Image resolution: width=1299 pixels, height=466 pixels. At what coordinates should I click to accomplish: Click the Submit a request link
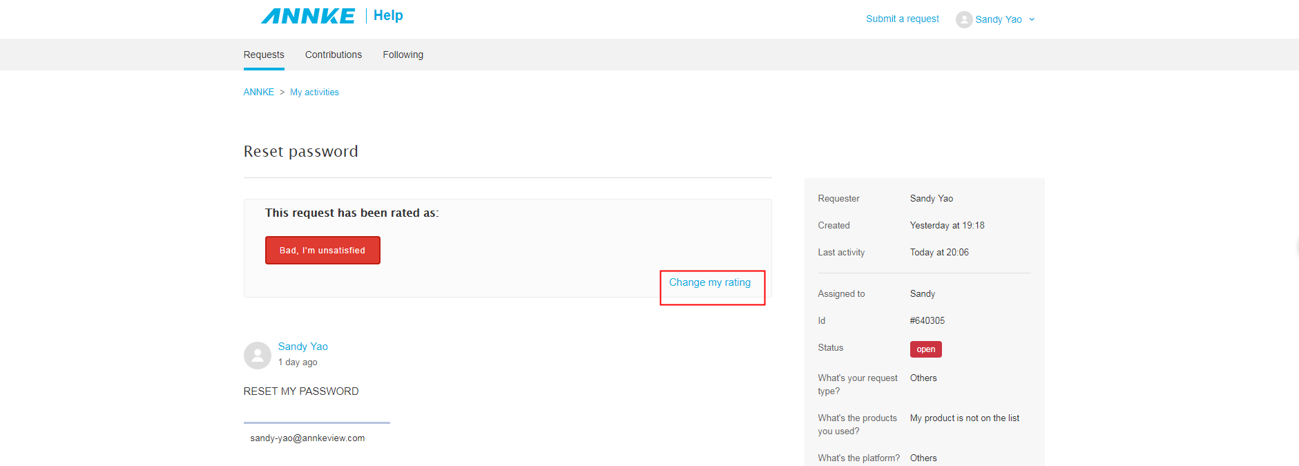(x=903, y=19)
